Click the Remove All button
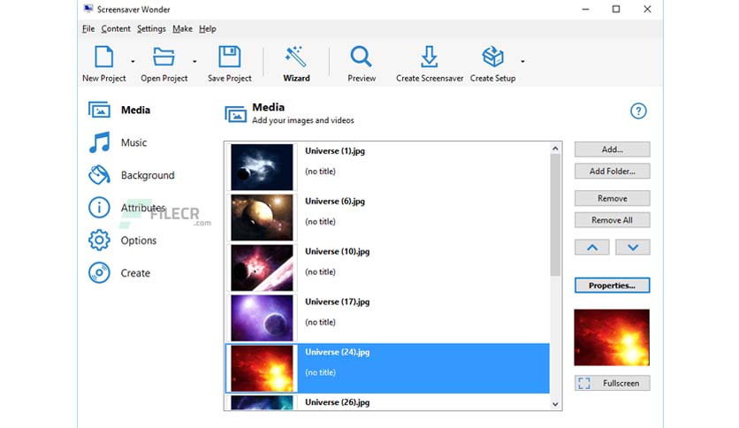 click(613, 220)
